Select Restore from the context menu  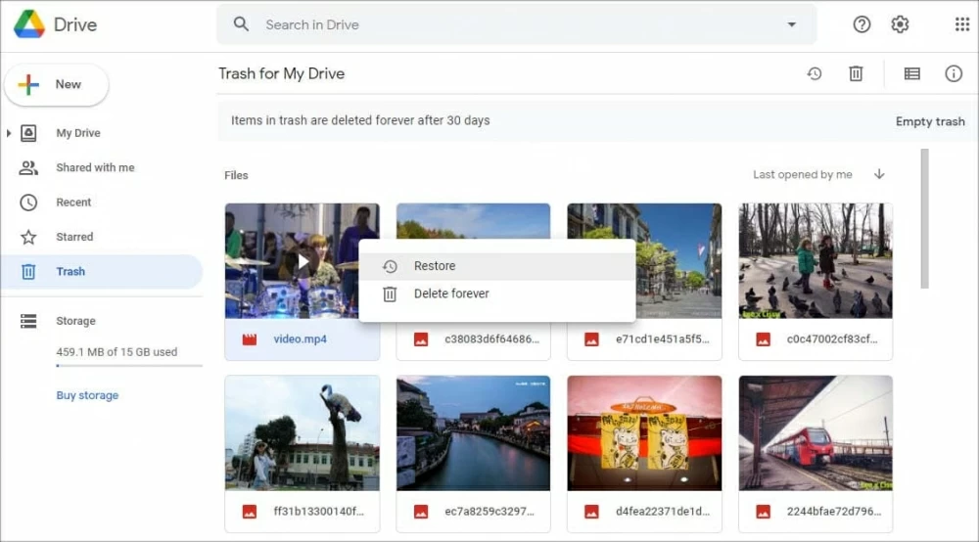tap(435, 266)
